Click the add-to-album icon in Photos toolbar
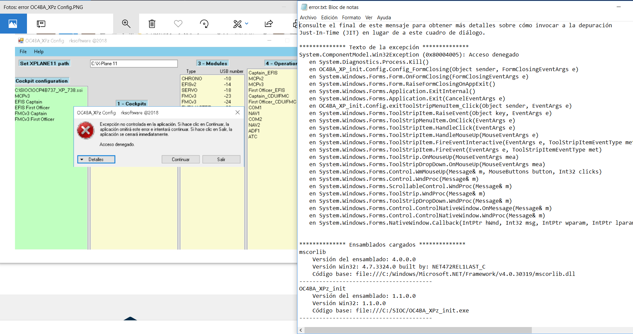633x334 pixels. [41, 24]
